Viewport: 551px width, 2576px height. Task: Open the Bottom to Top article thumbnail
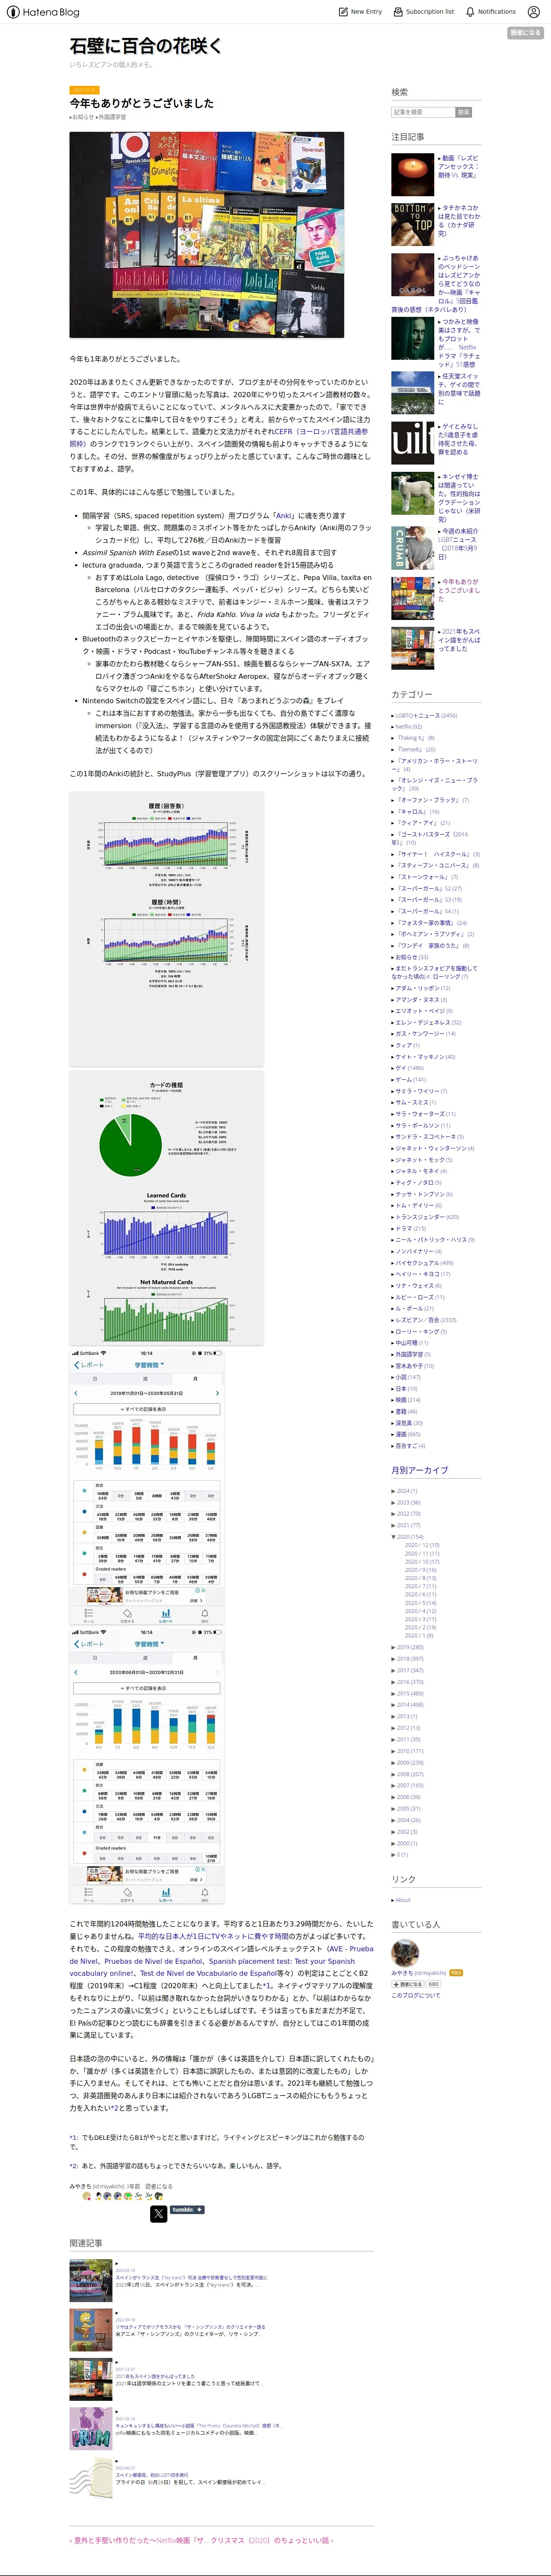[x=412, y=224]
